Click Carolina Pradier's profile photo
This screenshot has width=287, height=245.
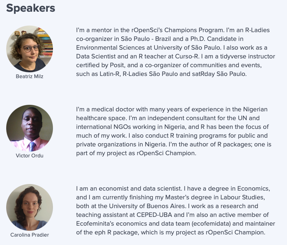30,207
